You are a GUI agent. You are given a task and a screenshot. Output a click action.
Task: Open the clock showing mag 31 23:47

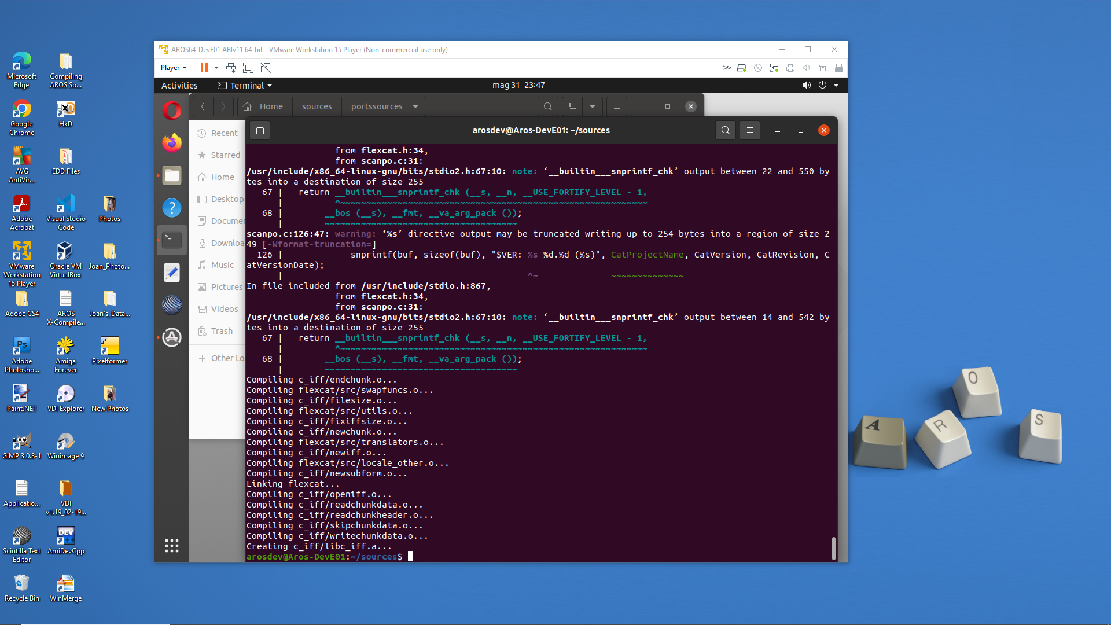click(x=518, y=85)
